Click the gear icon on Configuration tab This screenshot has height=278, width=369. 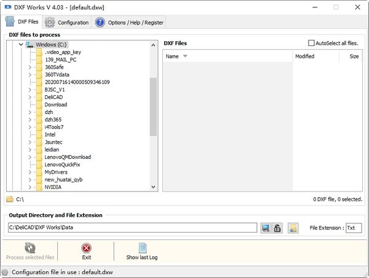(50, 22)
